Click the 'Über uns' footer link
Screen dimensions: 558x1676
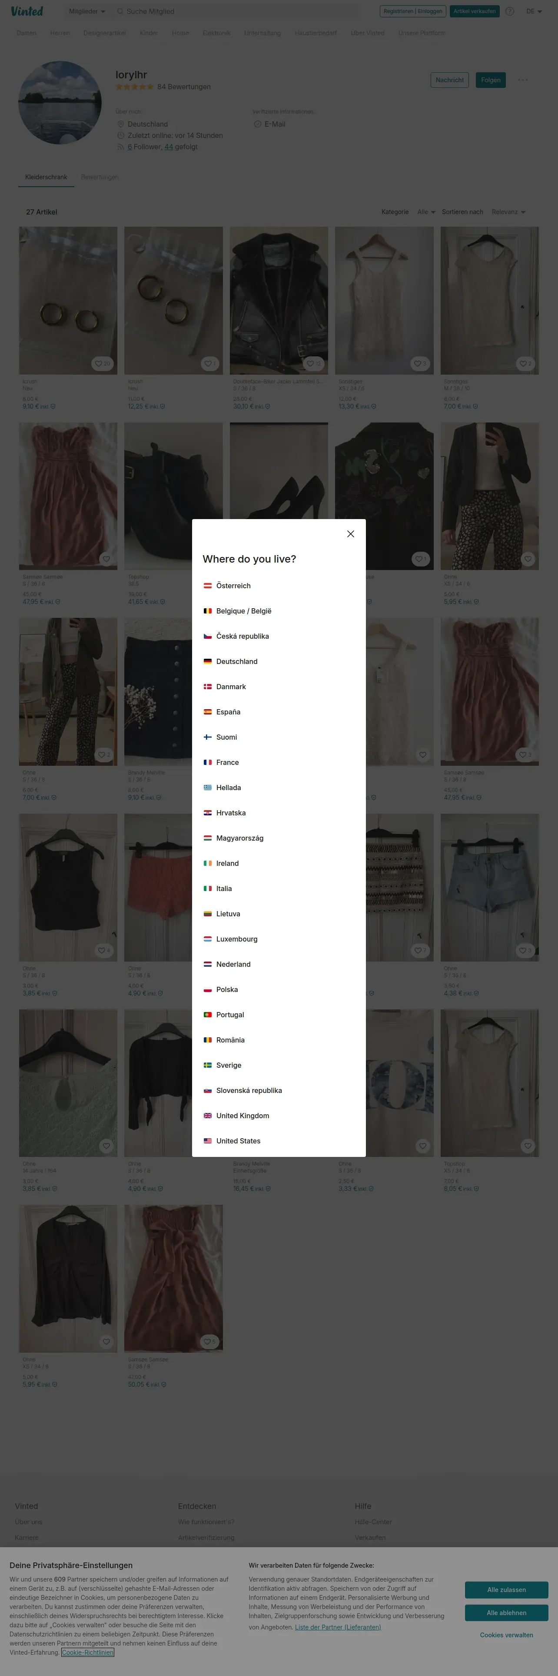coord(29,1522)
